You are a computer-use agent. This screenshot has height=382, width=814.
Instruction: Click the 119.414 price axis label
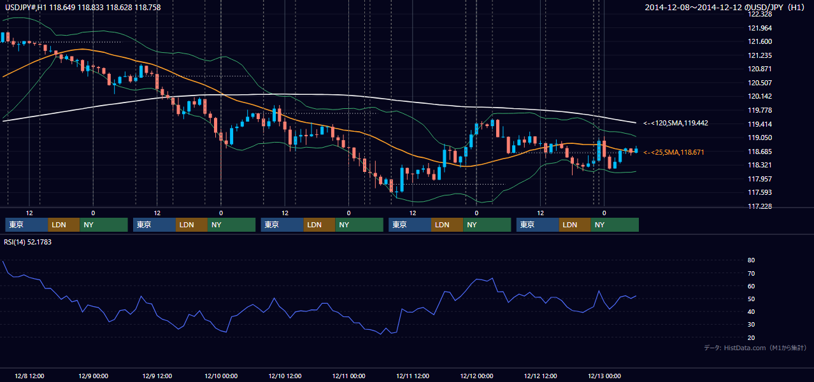760,124
